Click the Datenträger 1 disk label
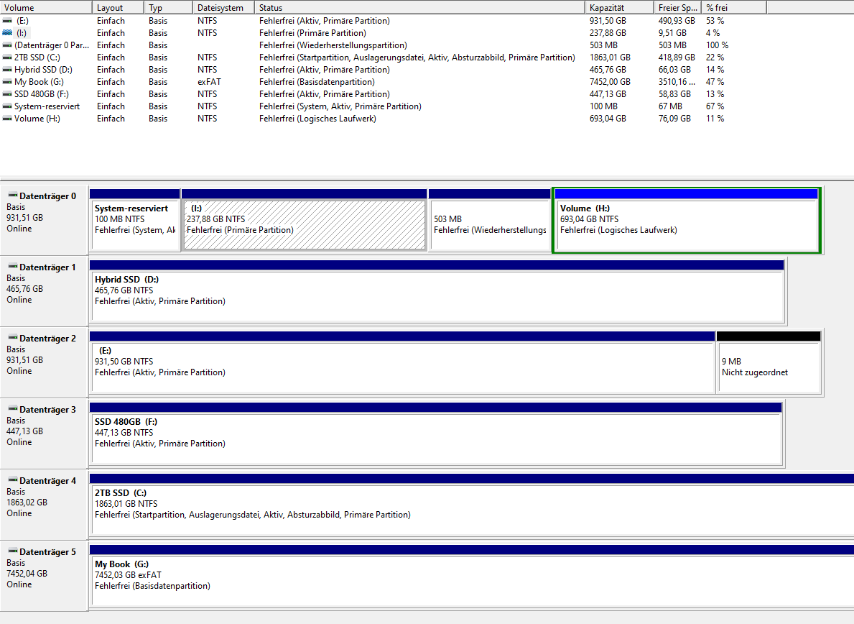The image size is (854, 624). click(48, 267)
